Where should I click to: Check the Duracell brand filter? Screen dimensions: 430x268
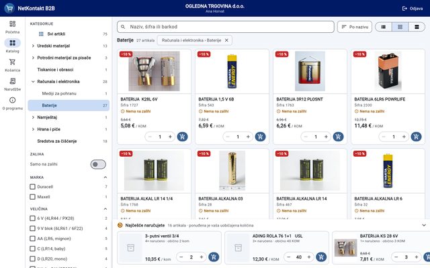[x=32, y=187]
